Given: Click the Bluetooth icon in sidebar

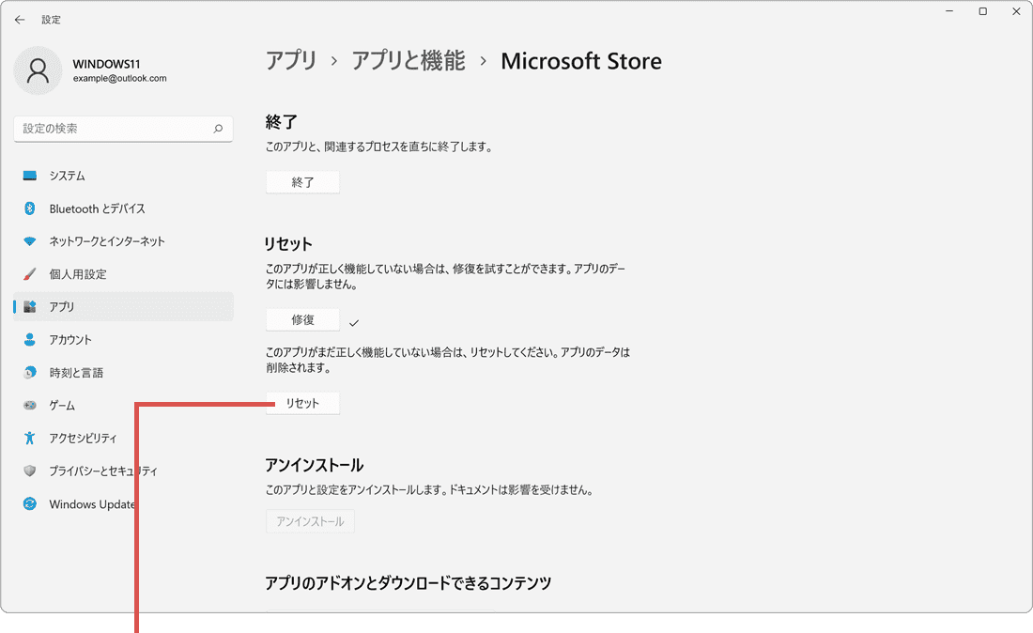Looking at the screenshot, I should click(30, 208).
